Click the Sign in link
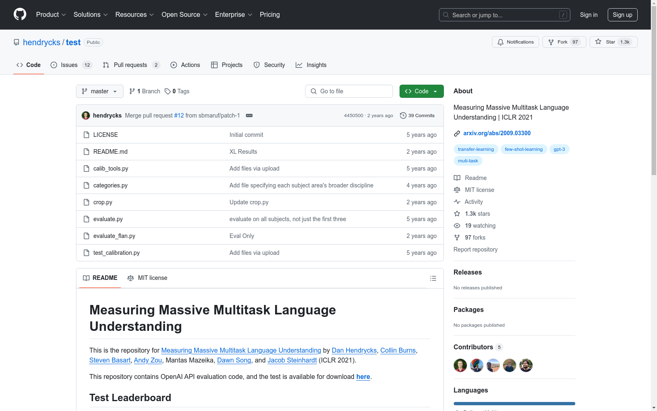 [589, 15]
